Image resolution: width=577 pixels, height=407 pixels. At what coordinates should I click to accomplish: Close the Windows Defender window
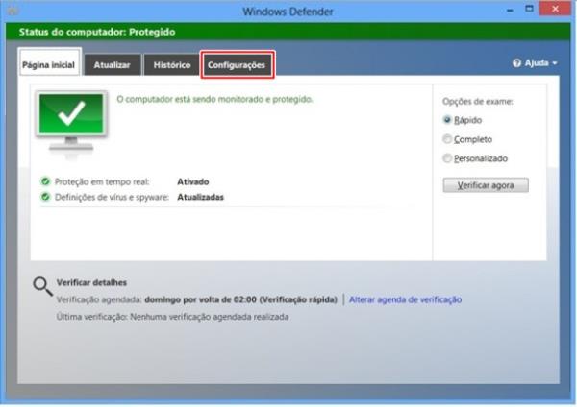click(x=555, y=9)
